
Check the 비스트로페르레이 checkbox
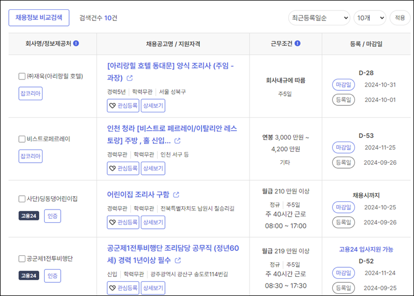pos(22,139)
